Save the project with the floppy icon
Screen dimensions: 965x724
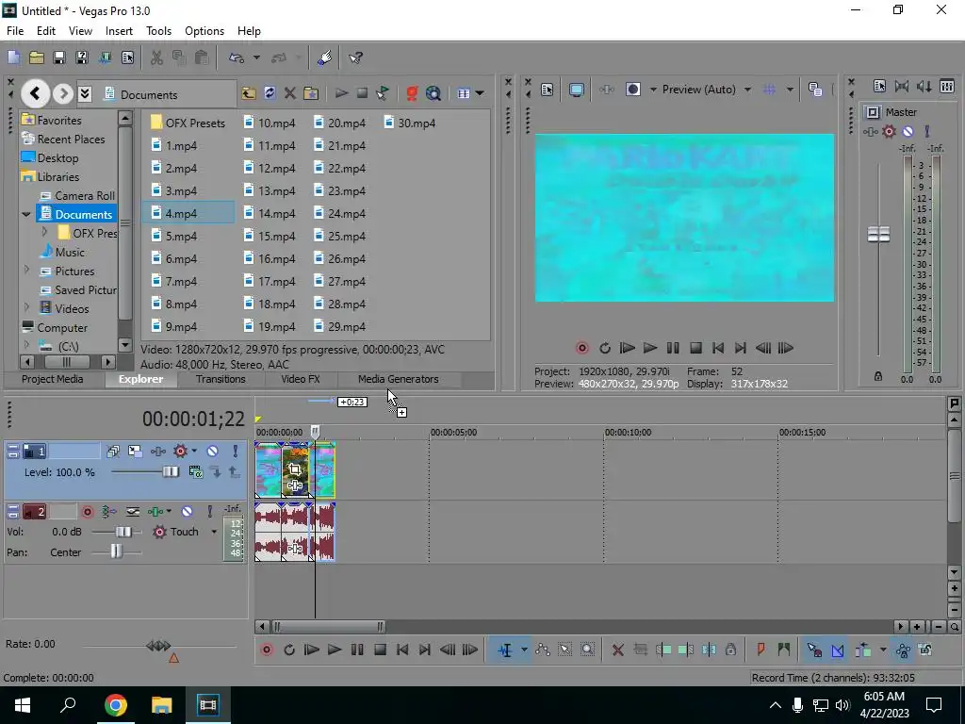(x=59, y=58)
